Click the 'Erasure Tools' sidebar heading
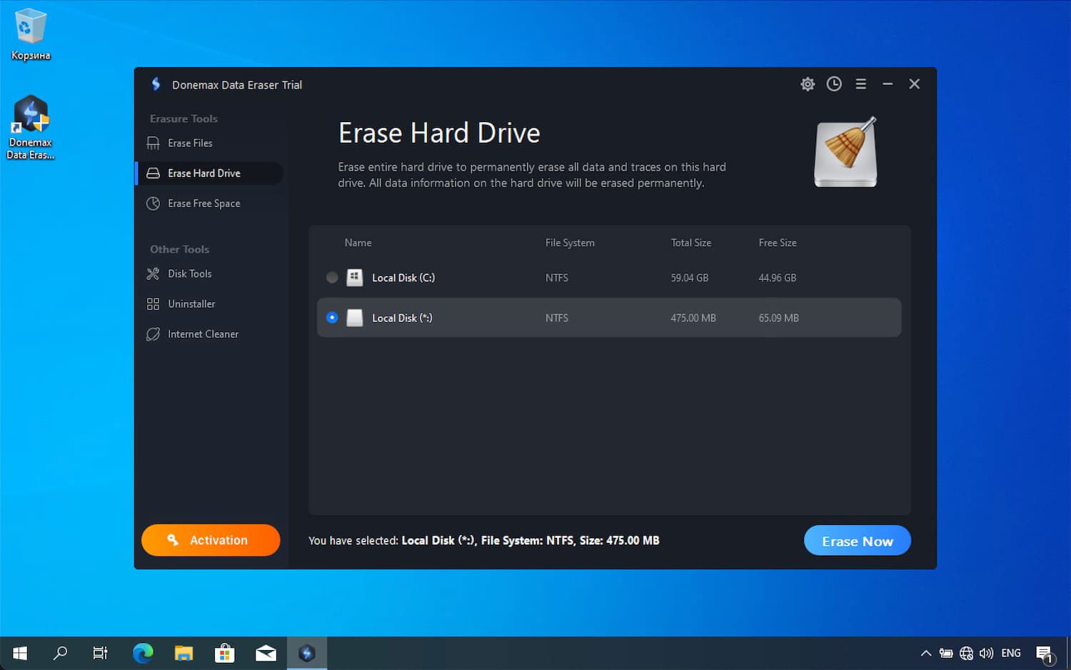Viewport: 1071px width, 670px height. (x=183, y=119)
